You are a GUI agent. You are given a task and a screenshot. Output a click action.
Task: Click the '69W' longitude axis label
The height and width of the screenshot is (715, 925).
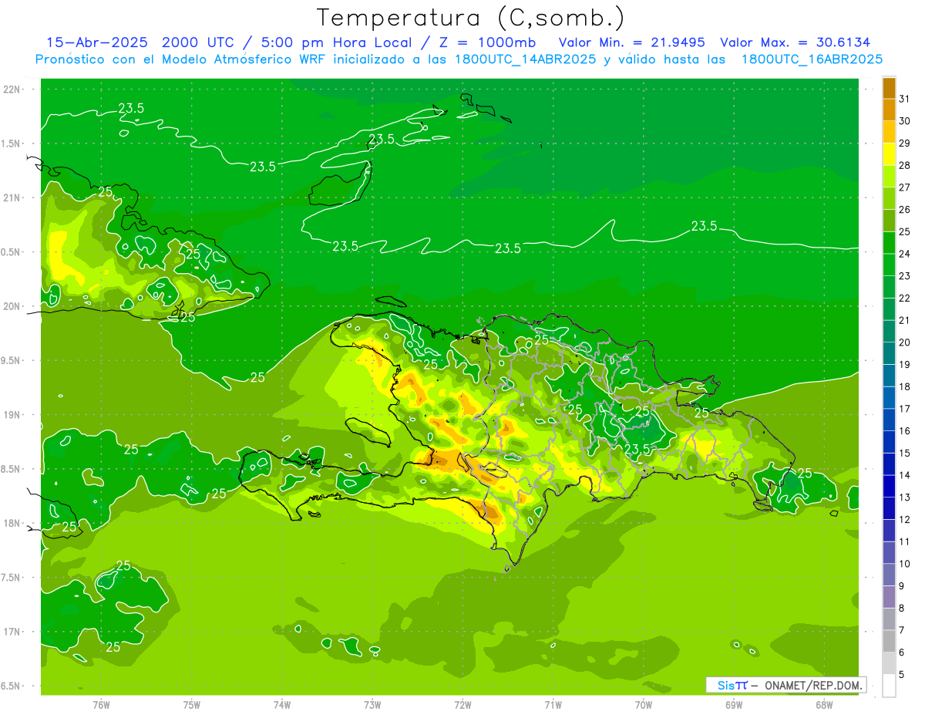734,705
